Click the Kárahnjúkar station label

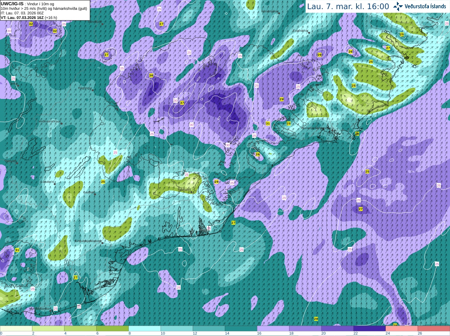(x=270, y=11)
